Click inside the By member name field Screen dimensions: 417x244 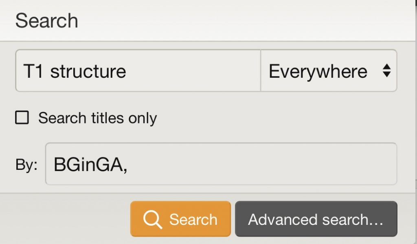[221, 164]
